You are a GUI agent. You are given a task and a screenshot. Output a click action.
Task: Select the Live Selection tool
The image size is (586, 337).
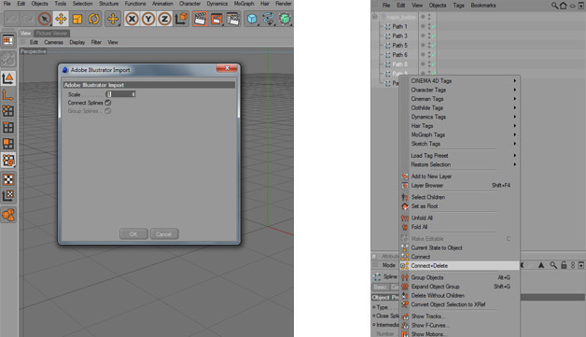coord(45,19)
